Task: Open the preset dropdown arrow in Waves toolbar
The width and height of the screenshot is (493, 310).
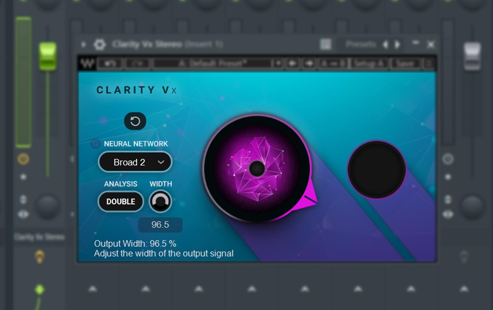Action: [278, 64]
